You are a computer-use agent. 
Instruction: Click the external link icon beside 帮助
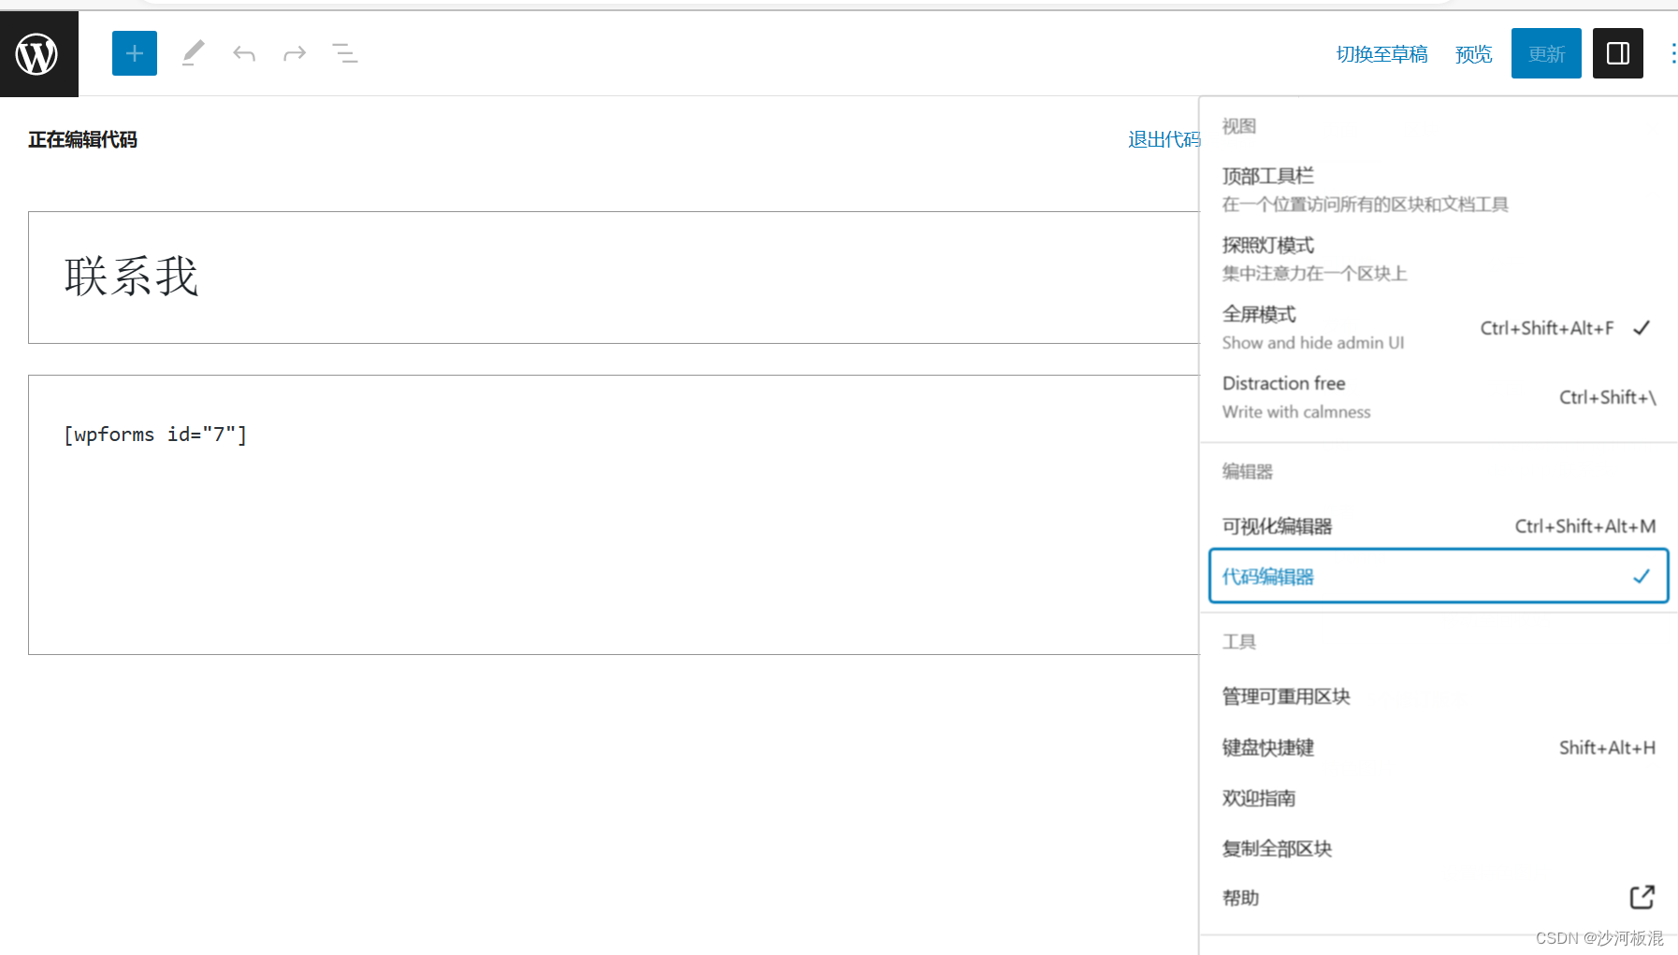point(1642,897)
